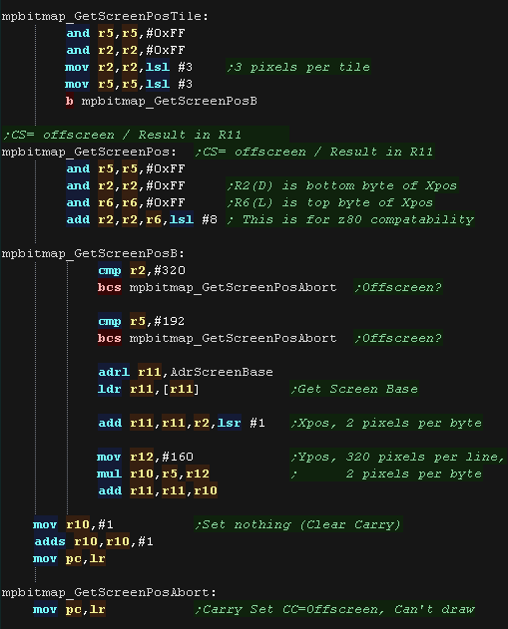Click the first bcs mpbitmap_GetScreenPosAbort target
Image resolution: width=508 pixels, height=629 pixels.
[233, 288]
